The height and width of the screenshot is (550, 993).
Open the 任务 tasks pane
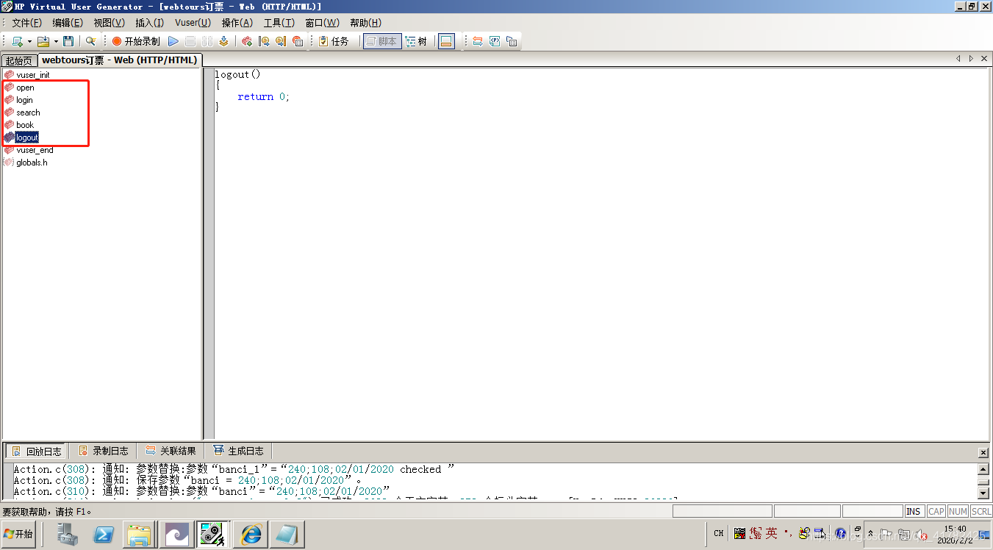point(334,41)
